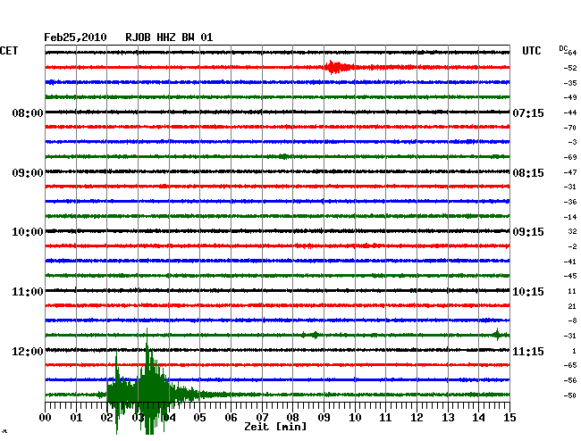The height and width of the screenshot is (441, 581).
Task: Select the DC offset value -36
Action: 570,202
